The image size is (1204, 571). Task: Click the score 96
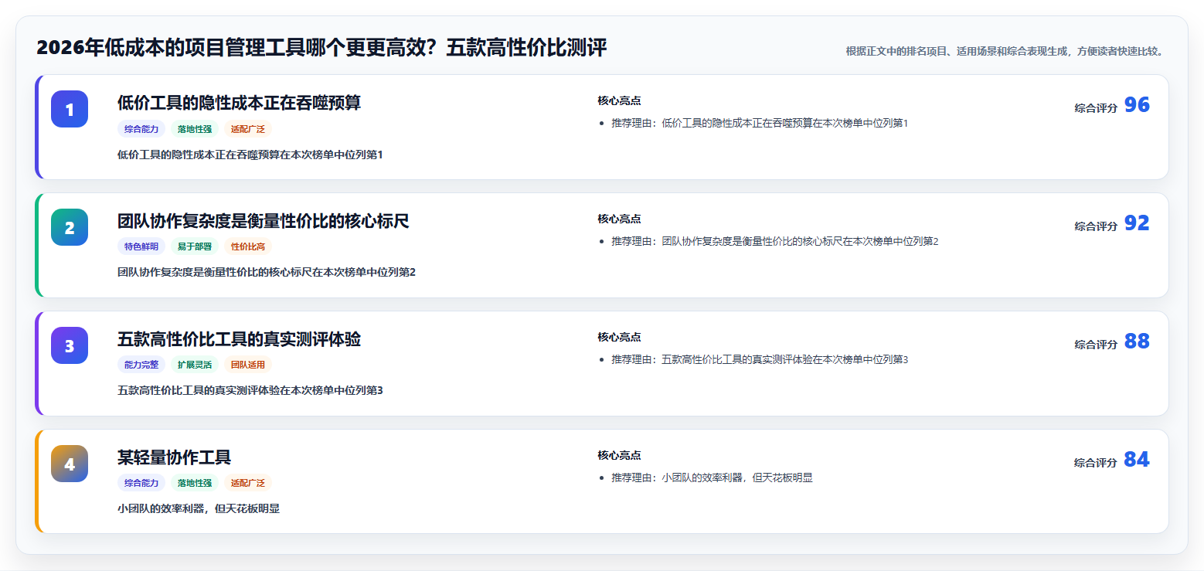click(x=1137, y=105)
